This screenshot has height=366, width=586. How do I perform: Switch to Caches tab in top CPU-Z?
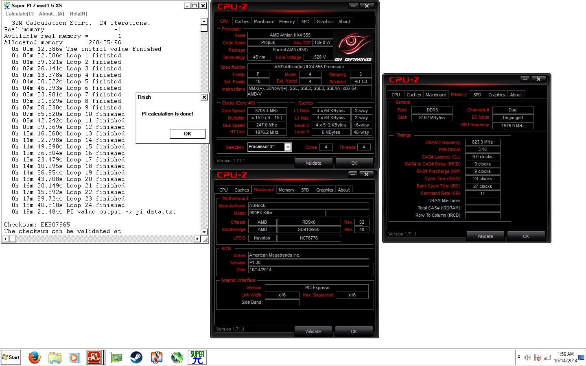(242, 22)
